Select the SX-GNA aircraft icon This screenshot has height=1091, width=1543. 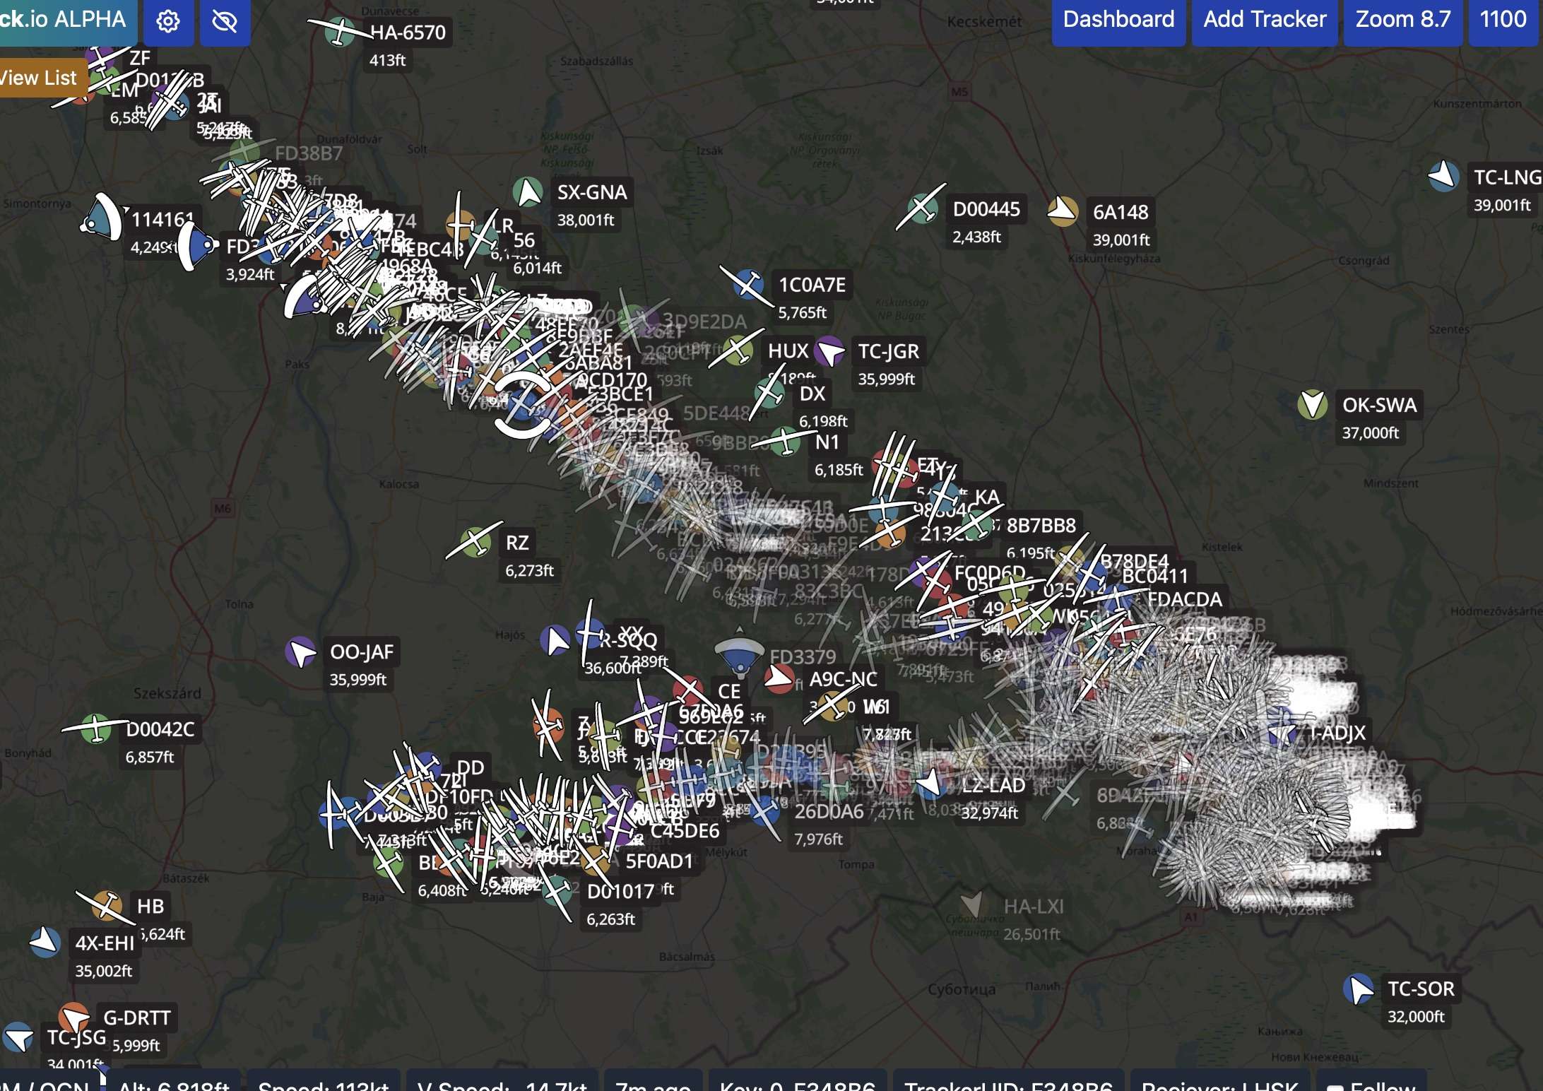coord(527,192)
